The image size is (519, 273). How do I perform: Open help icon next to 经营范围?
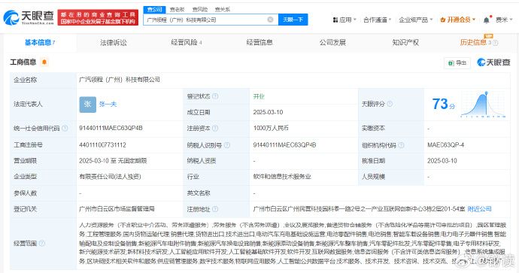[41, 243]
